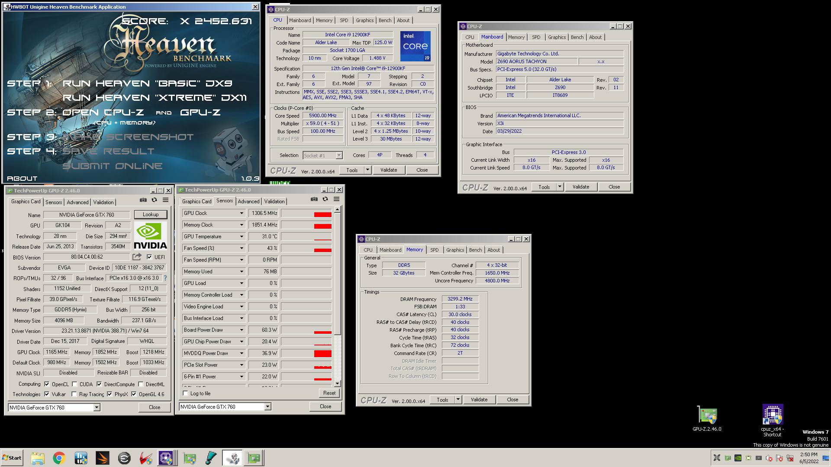The width and height of the screenshot is (831, 467).
Task: Switch to Advanced tab in GPU-Z Graphics Card window
Action: [x=77, y=202]
